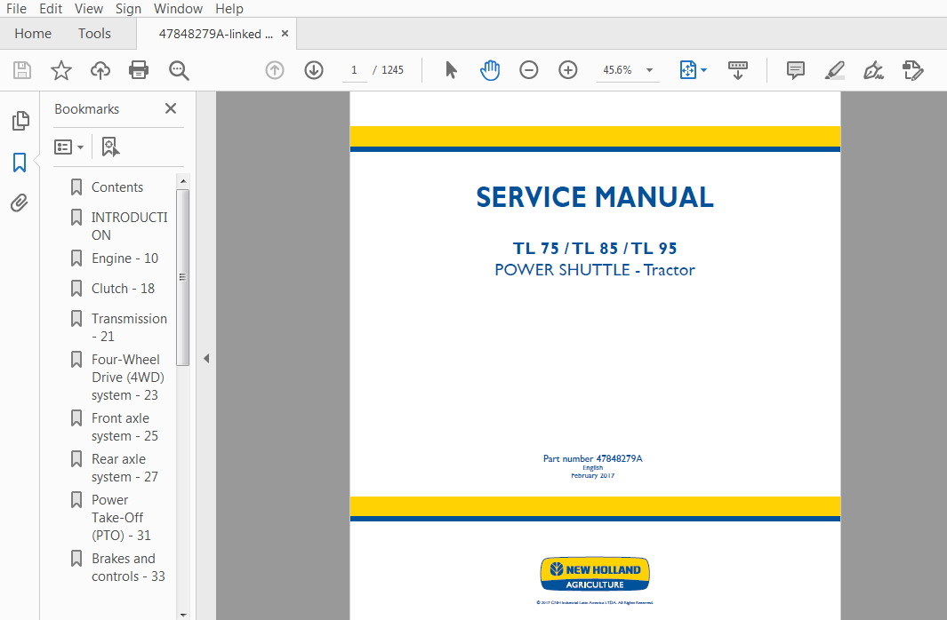Jump to the Contents bookmark
The height and width of the screenshot is (620, 947).
[117, 187]
